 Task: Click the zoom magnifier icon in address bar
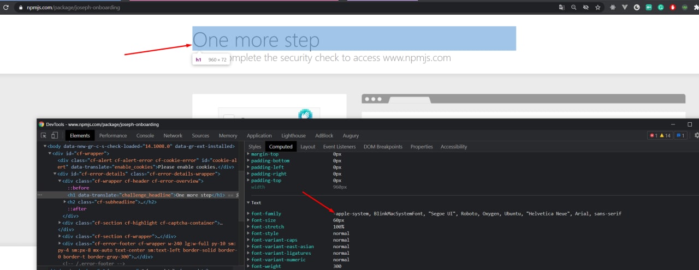pyautogui.click(x=574, y=8)
